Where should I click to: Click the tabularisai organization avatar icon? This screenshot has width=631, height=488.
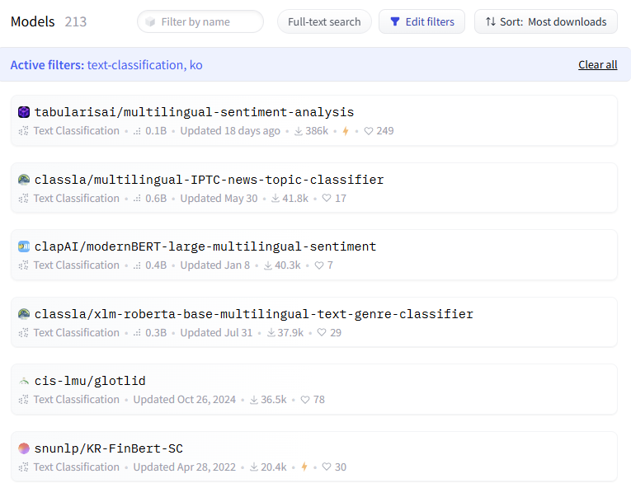tap(24, 112)
